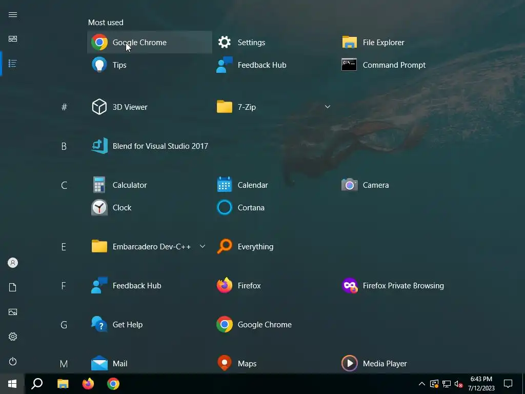This screenshot has width=525, height=394.
Task: Launch Google Chrome under letter G
Action: click(275, 325)
